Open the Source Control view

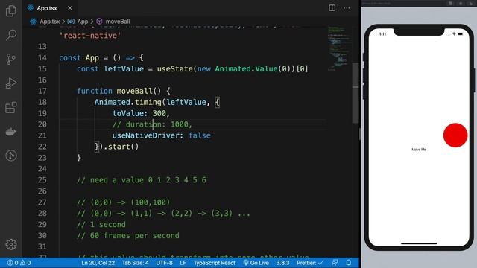(x=11, y=59)
